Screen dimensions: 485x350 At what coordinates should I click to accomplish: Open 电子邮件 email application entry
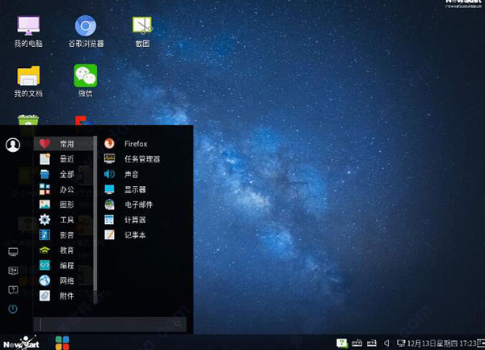coord(129,205)
